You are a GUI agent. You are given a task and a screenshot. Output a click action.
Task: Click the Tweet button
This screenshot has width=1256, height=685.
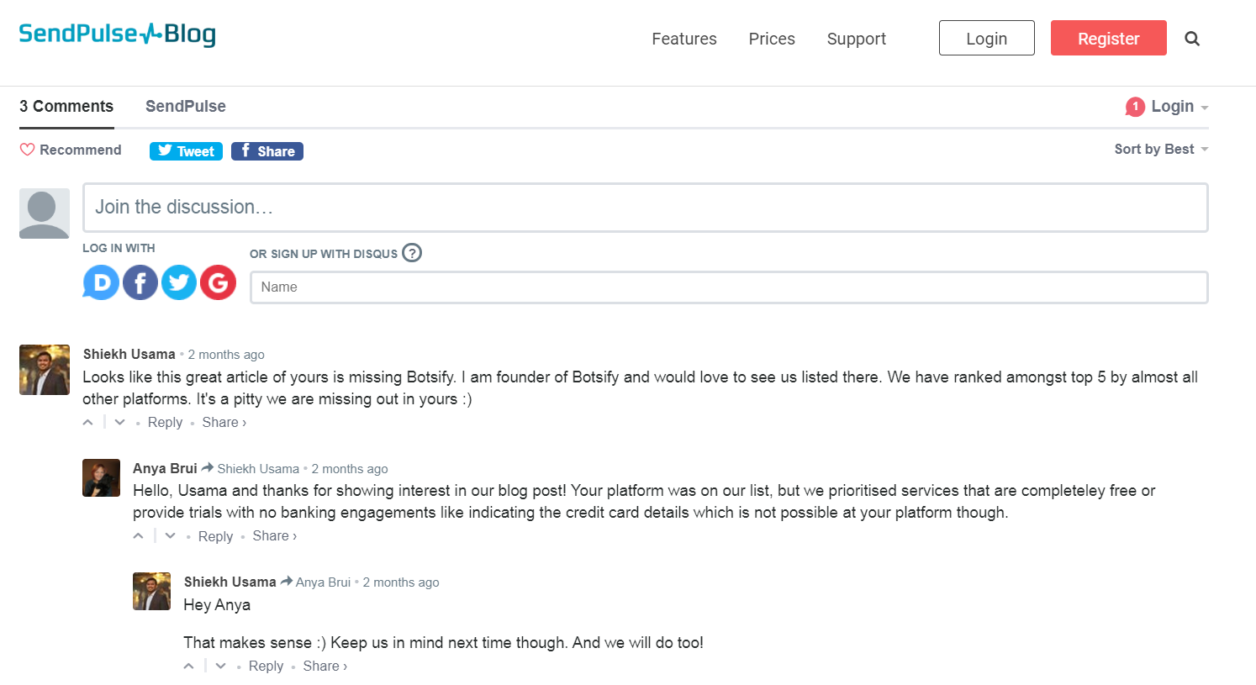(186, 151)
